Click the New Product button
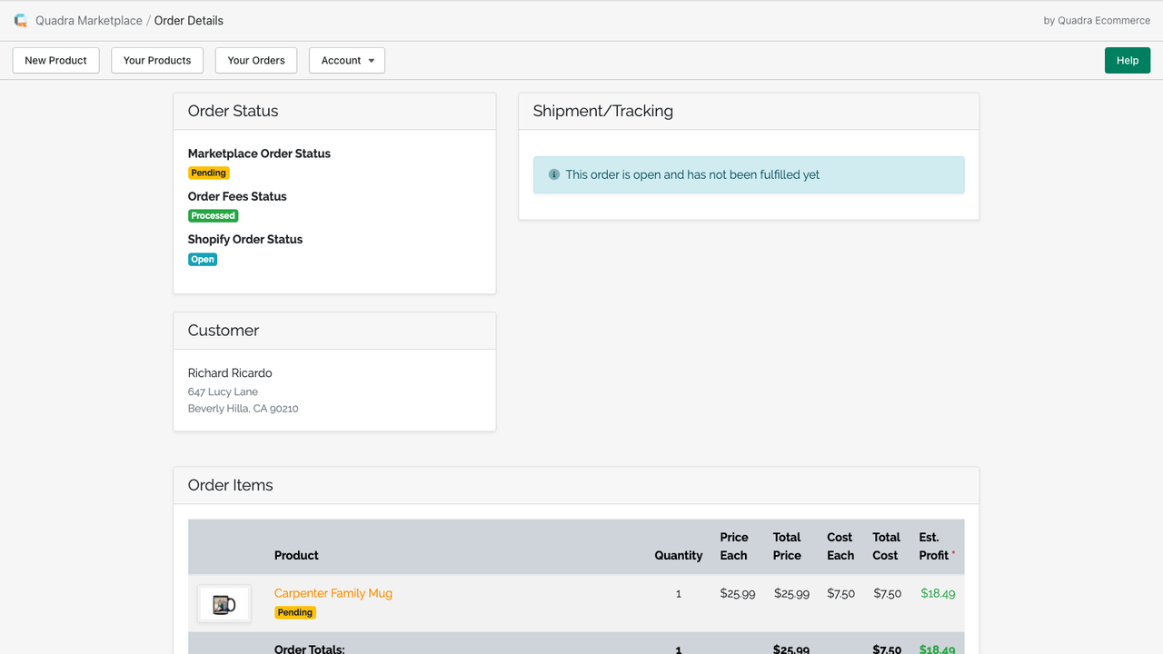 55,60
